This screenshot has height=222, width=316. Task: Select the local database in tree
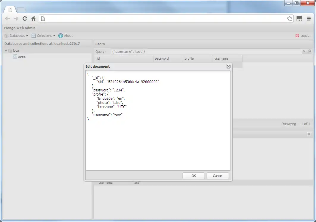click(x=16, y=50)
